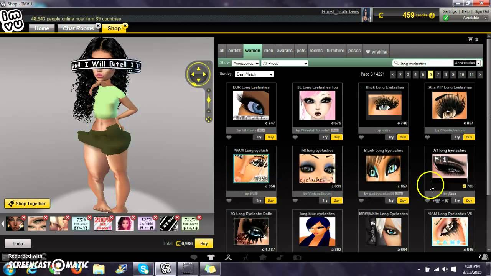The height and width of the screenshot is (276, 491).
Task: Open the camera icon in bottom bar
Action: [x=297, y=257]
